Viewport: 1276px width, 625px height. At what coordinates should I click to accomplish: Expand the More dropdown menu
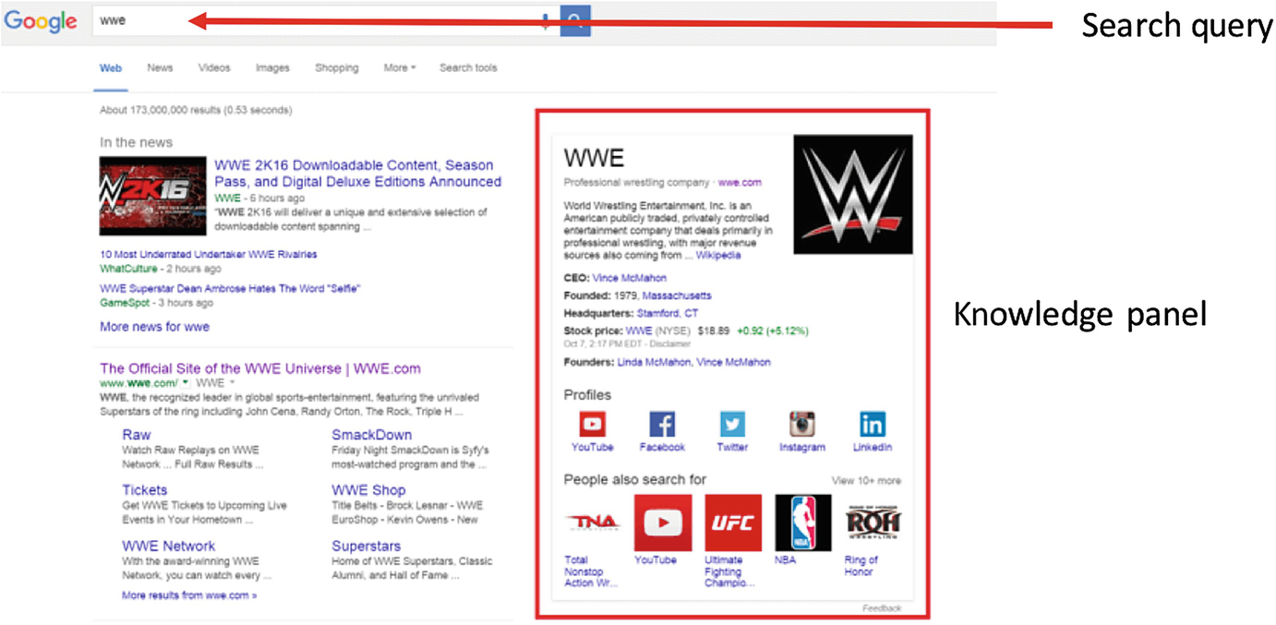(x=400, y=68)
